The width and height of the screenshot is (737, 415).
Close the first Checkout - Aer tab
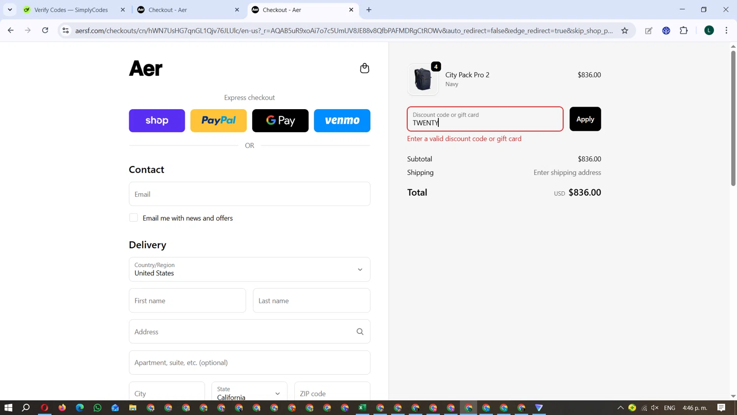(237, 10)
